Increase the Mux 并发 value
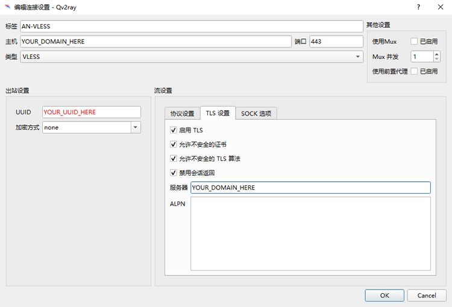The image size is (452, 307). (x=437, y=54)
